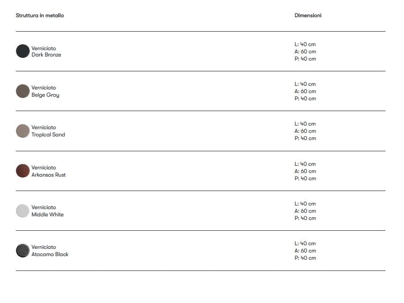Click the Dimensioni column header
Image resolution: width=404 pixels, height=303 pixels.
(x=308, y=15)
